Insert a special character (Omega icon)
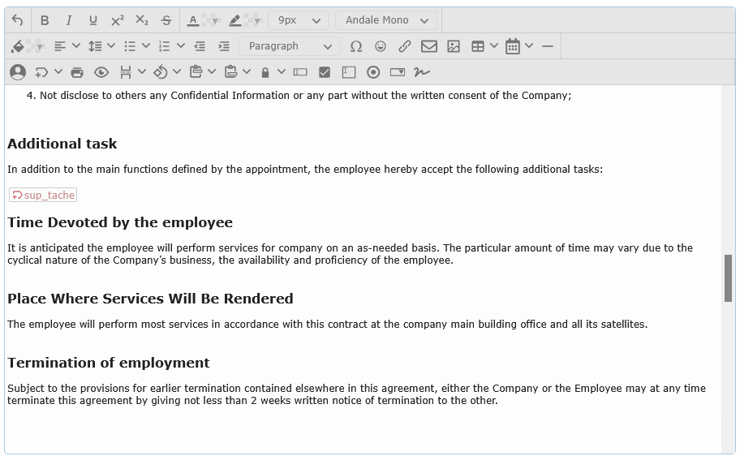 (x=356, y=46)
